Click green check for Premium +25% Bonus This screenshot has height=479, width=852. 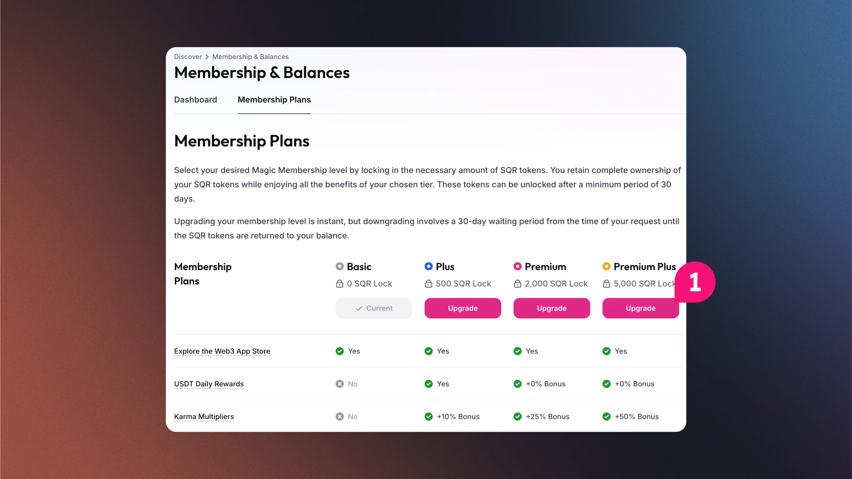pyautogui.click(x=517, y=417)
